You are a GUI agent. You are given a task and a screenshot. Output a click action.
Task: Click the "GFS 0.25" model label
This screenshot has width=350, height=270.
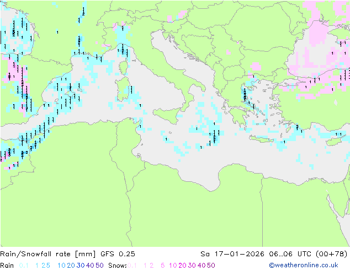pos(118,254)
